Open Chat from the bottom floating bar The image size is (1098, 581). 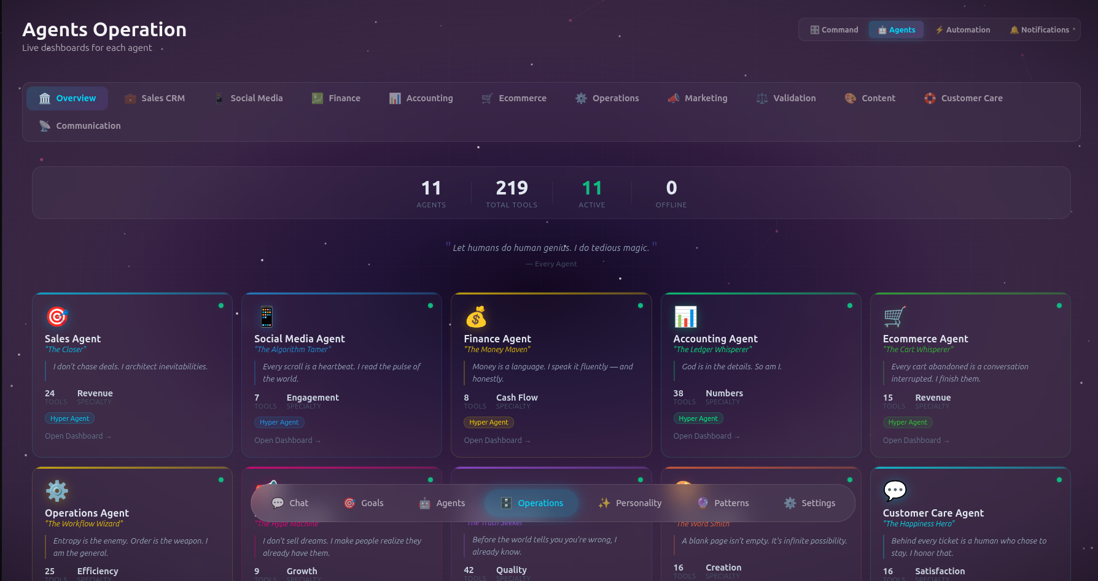(290, 503)
